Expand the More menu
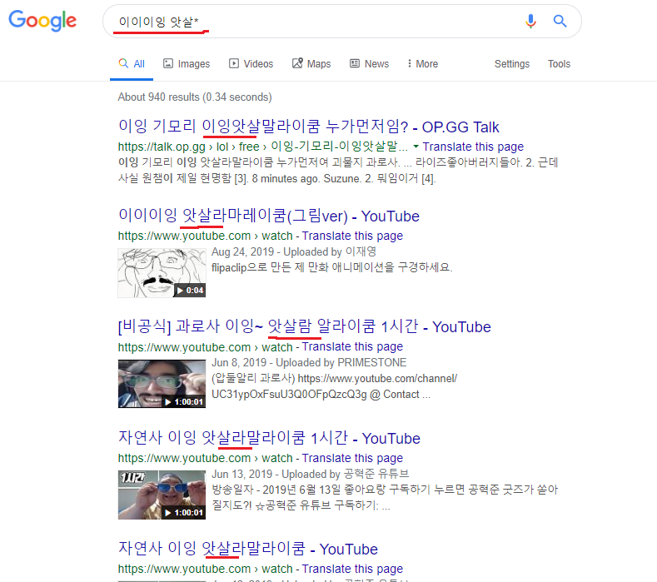657x582 pixels. coord(423,63)
